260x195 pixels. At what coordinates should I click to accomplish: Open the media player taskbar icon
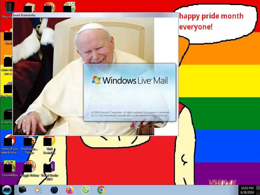(x=38, y=190)
